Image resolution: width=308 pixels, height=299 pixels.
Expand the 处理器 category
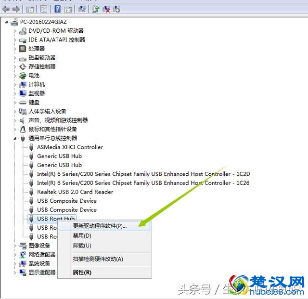point(15,49)
